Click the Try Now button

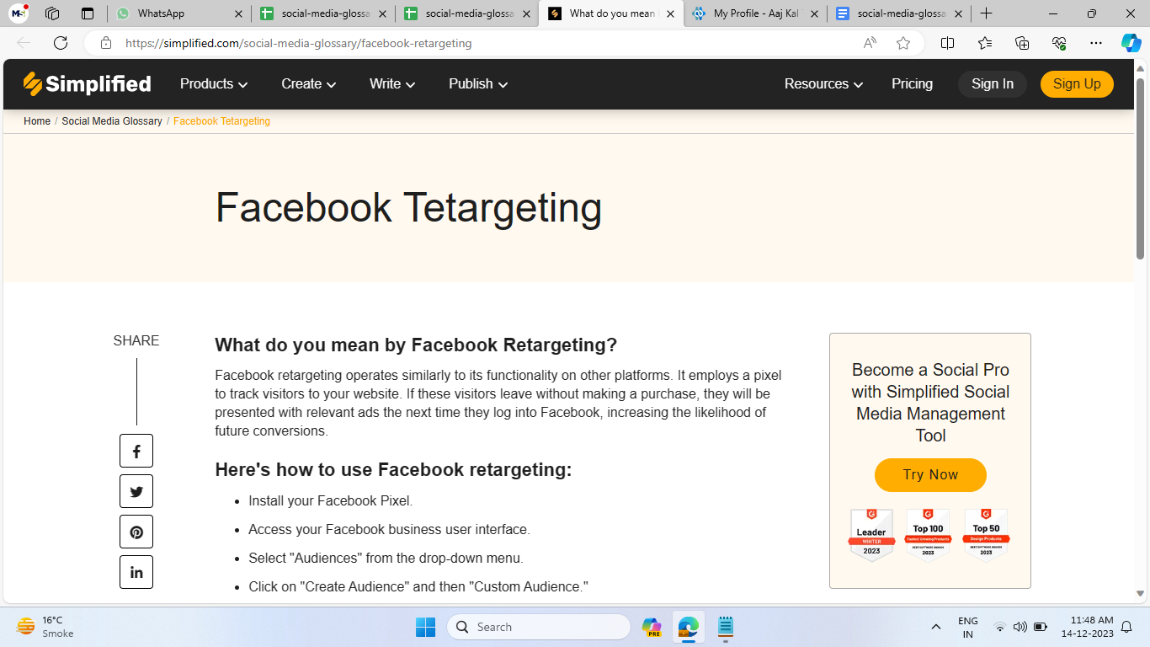tap(930, 474)
